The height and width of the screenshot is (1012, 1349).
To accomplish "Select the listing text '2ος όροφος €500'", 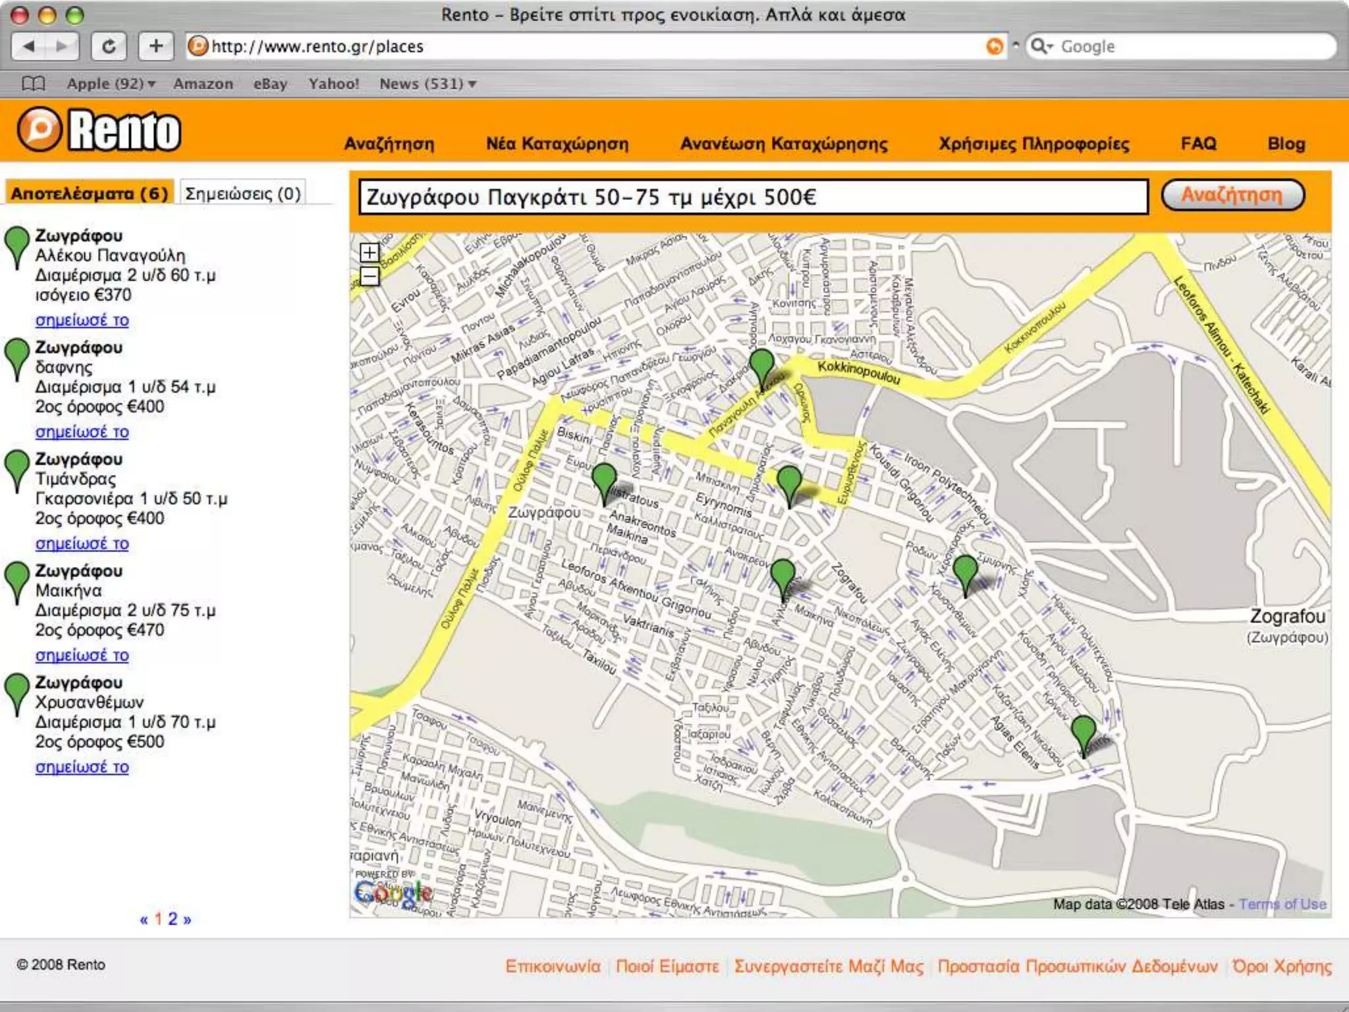I will 99,742.
